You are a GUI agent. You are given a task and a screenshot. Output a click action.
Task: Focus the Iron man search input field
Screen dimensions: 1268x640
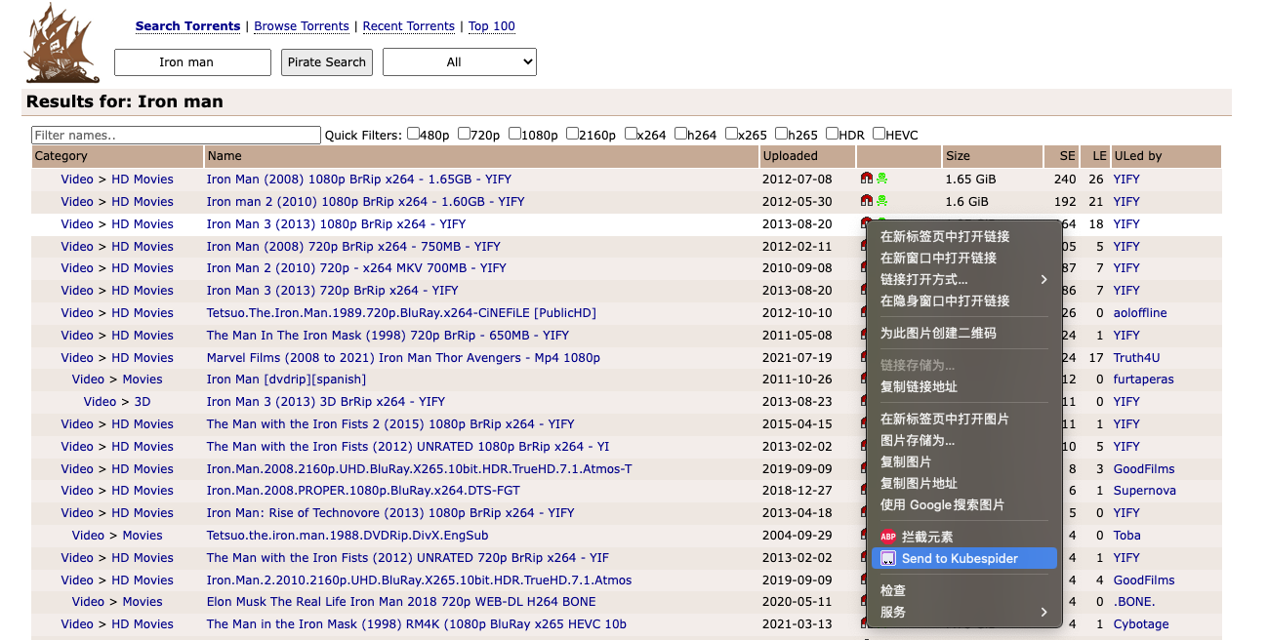(192, 61)
